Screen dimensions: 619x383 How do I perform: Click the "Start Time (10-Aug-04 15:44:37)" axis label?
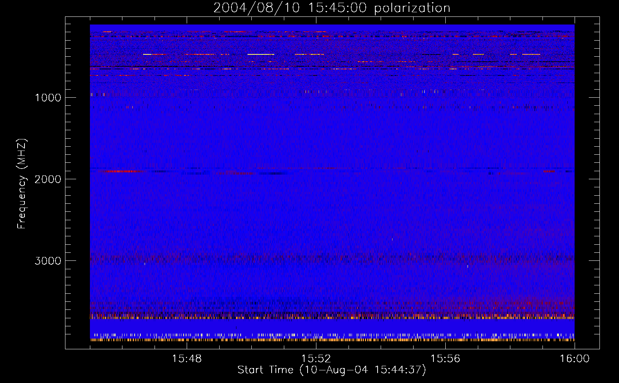[x=332, y=370]
